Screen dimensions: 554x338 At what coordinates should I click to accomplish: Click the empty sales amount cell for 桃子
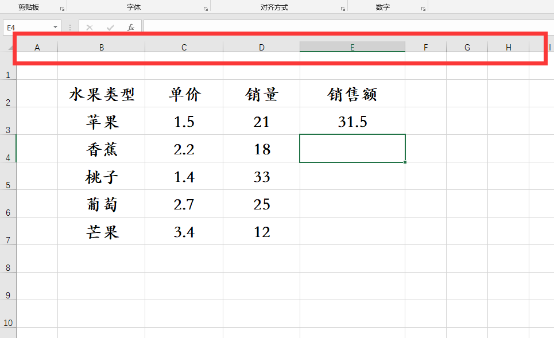(352, 176)
